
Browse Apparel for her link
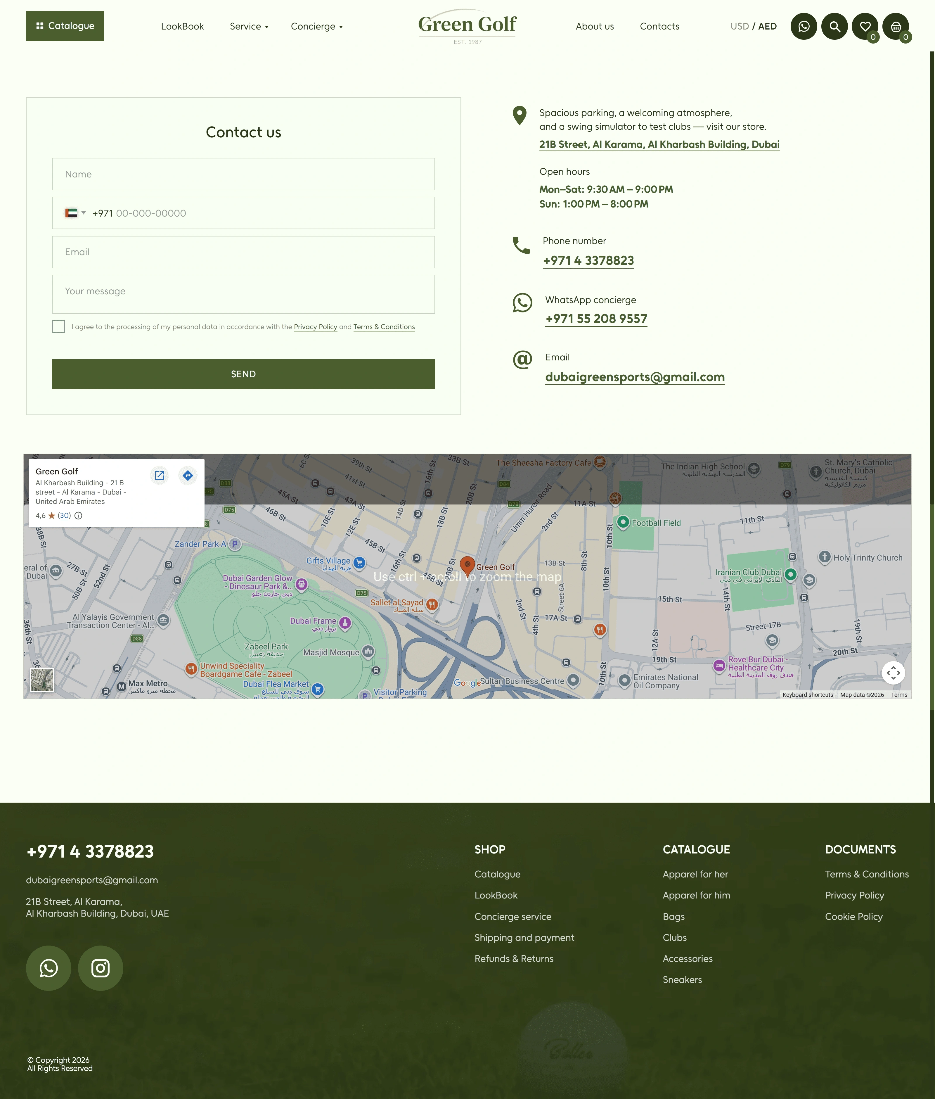point(695,875)
